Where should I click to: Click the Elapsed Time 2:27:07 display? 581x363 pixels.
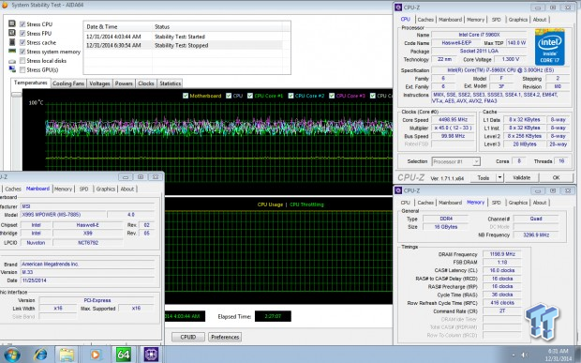[273, 316]
